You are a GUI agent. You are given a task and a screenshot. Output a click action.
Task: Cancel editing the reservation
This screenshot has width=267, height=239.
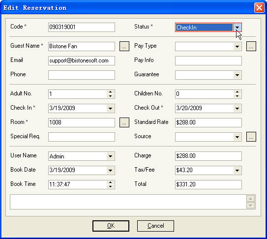(x=155, y=226)
